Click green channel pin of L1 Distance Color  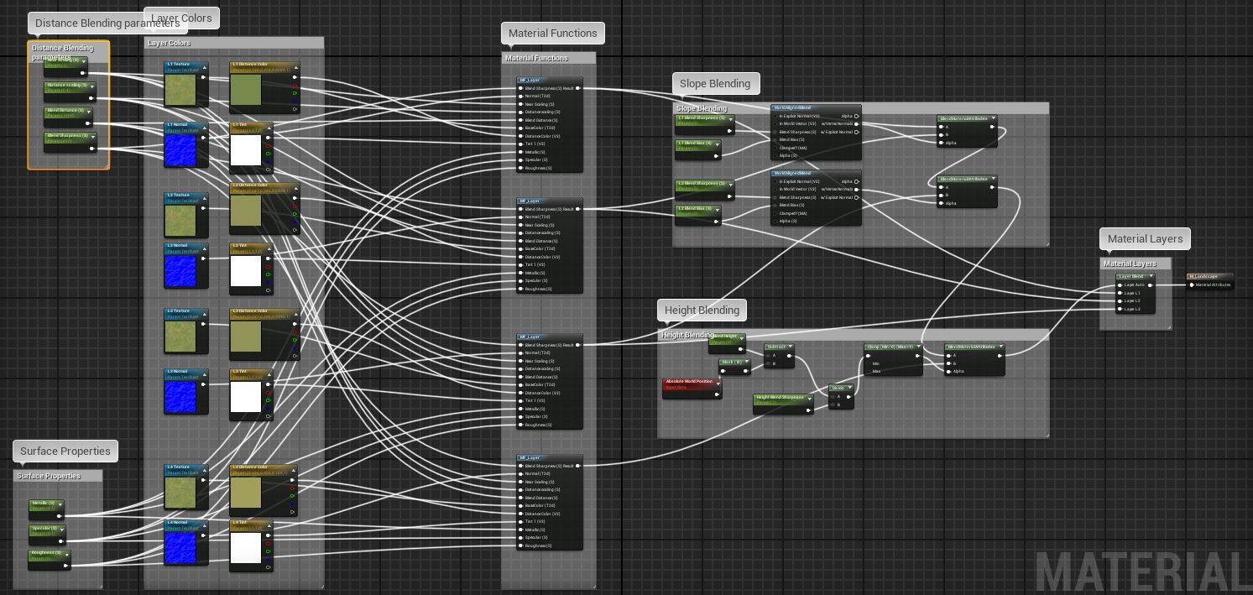pyautogui.click(x=294, y=93)
